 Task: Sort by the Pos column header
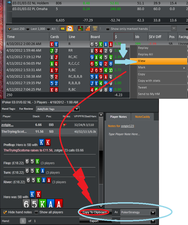(x=173, y=37)
